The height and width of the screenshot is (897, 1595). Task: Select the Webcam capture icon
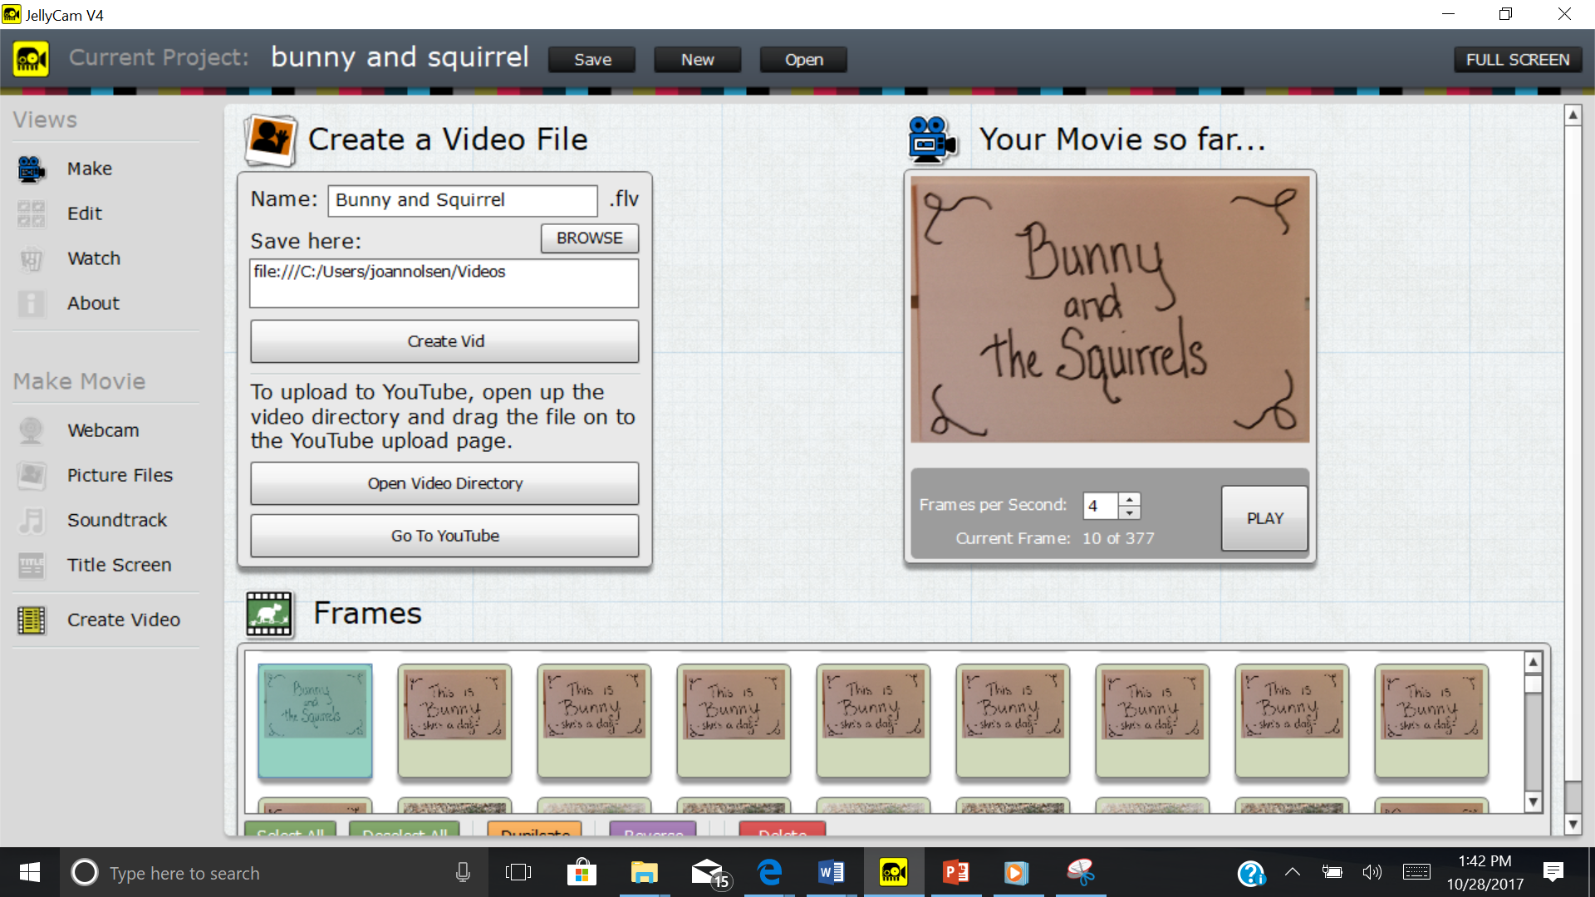tap(31, 430)
